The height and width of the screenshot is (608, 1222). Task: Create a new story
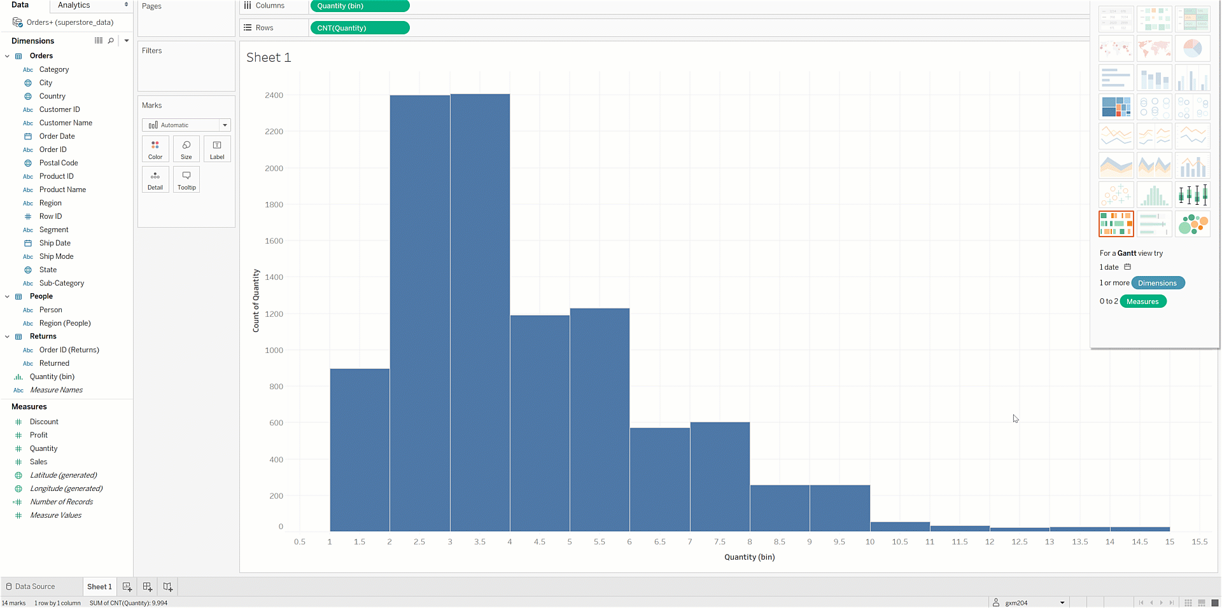tap(168, 587)
